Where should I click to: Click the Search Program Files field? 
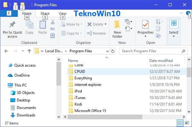click(153, 51)
